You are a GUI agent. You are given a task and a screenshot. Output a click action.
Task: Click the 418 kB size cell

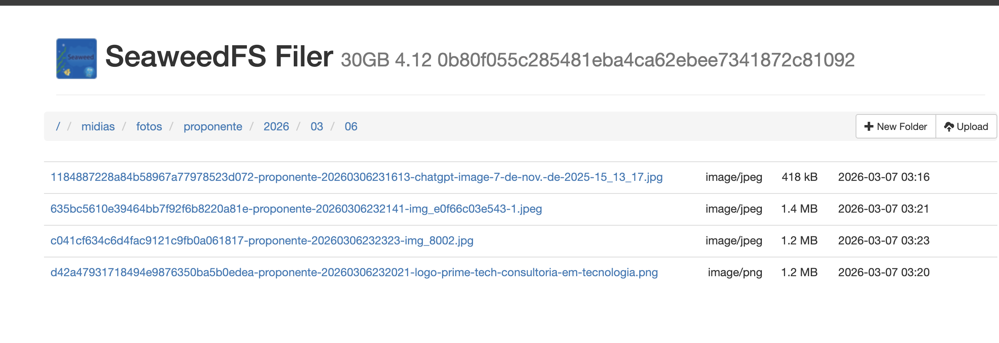[x=799, y=177]
